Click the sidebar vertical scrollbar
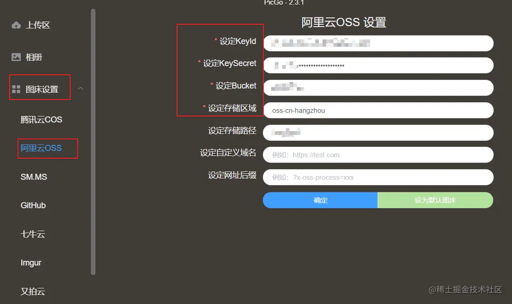The image size is (512, 304). click(93, 142)
